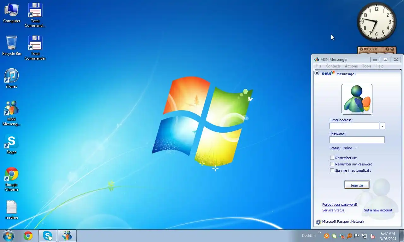
Task: Click the Show desktop button strip
Action: click(401, 236)
